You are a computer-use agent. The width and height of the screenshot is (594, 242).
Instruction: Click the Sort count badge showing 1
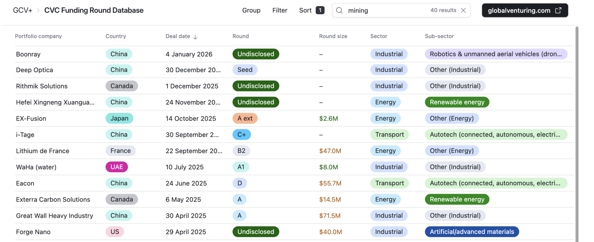coord(320,10)
